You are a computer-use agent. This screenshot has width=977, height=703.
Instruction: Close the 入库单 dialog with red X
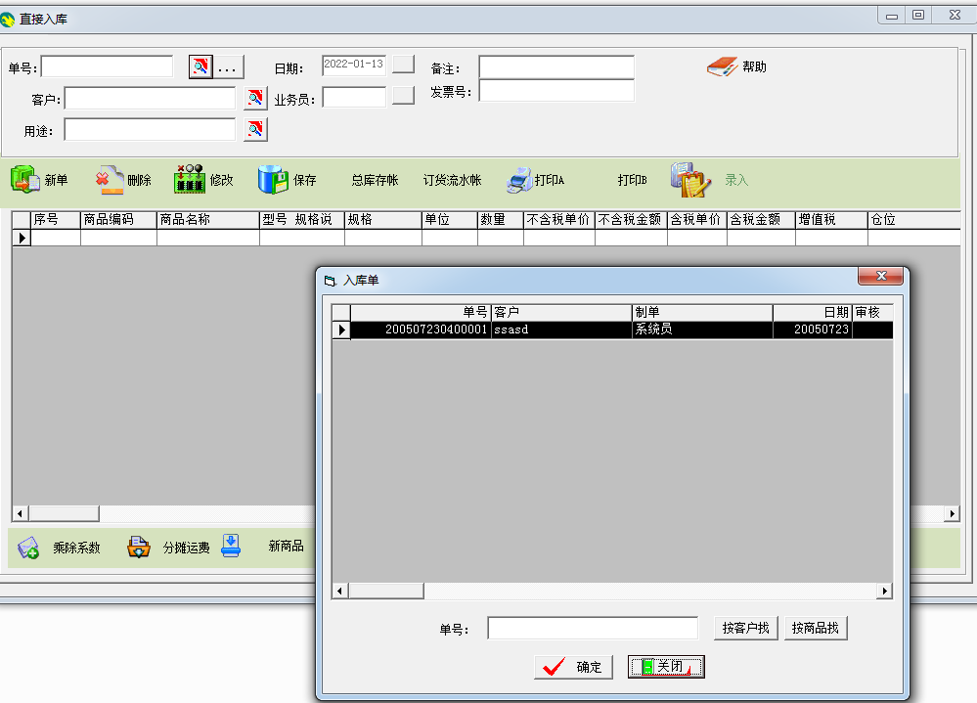click(x=880, y=276)
